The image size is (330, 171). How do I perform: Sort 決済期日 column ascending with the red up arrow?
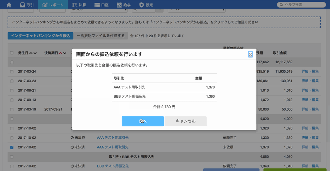(x=61, y=53)
